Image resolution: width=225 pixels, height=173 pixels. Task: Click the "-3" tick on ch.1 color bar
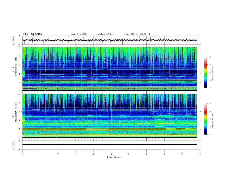click(x=209, y=57)
